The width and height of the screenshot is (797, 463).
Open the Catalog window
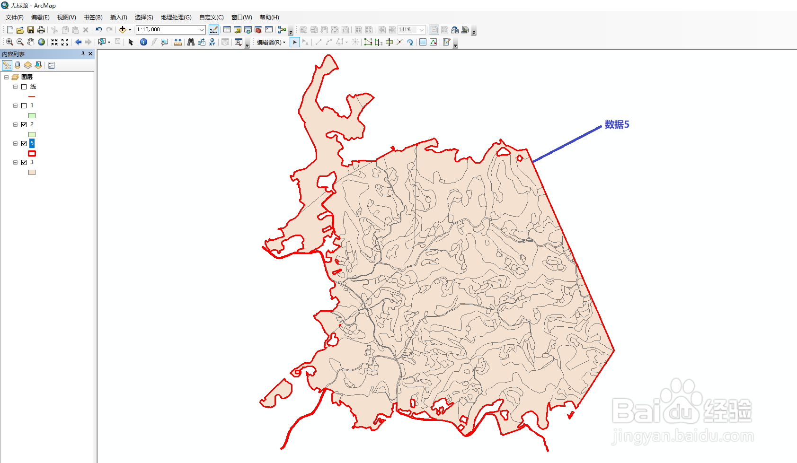tap(238, 30)
